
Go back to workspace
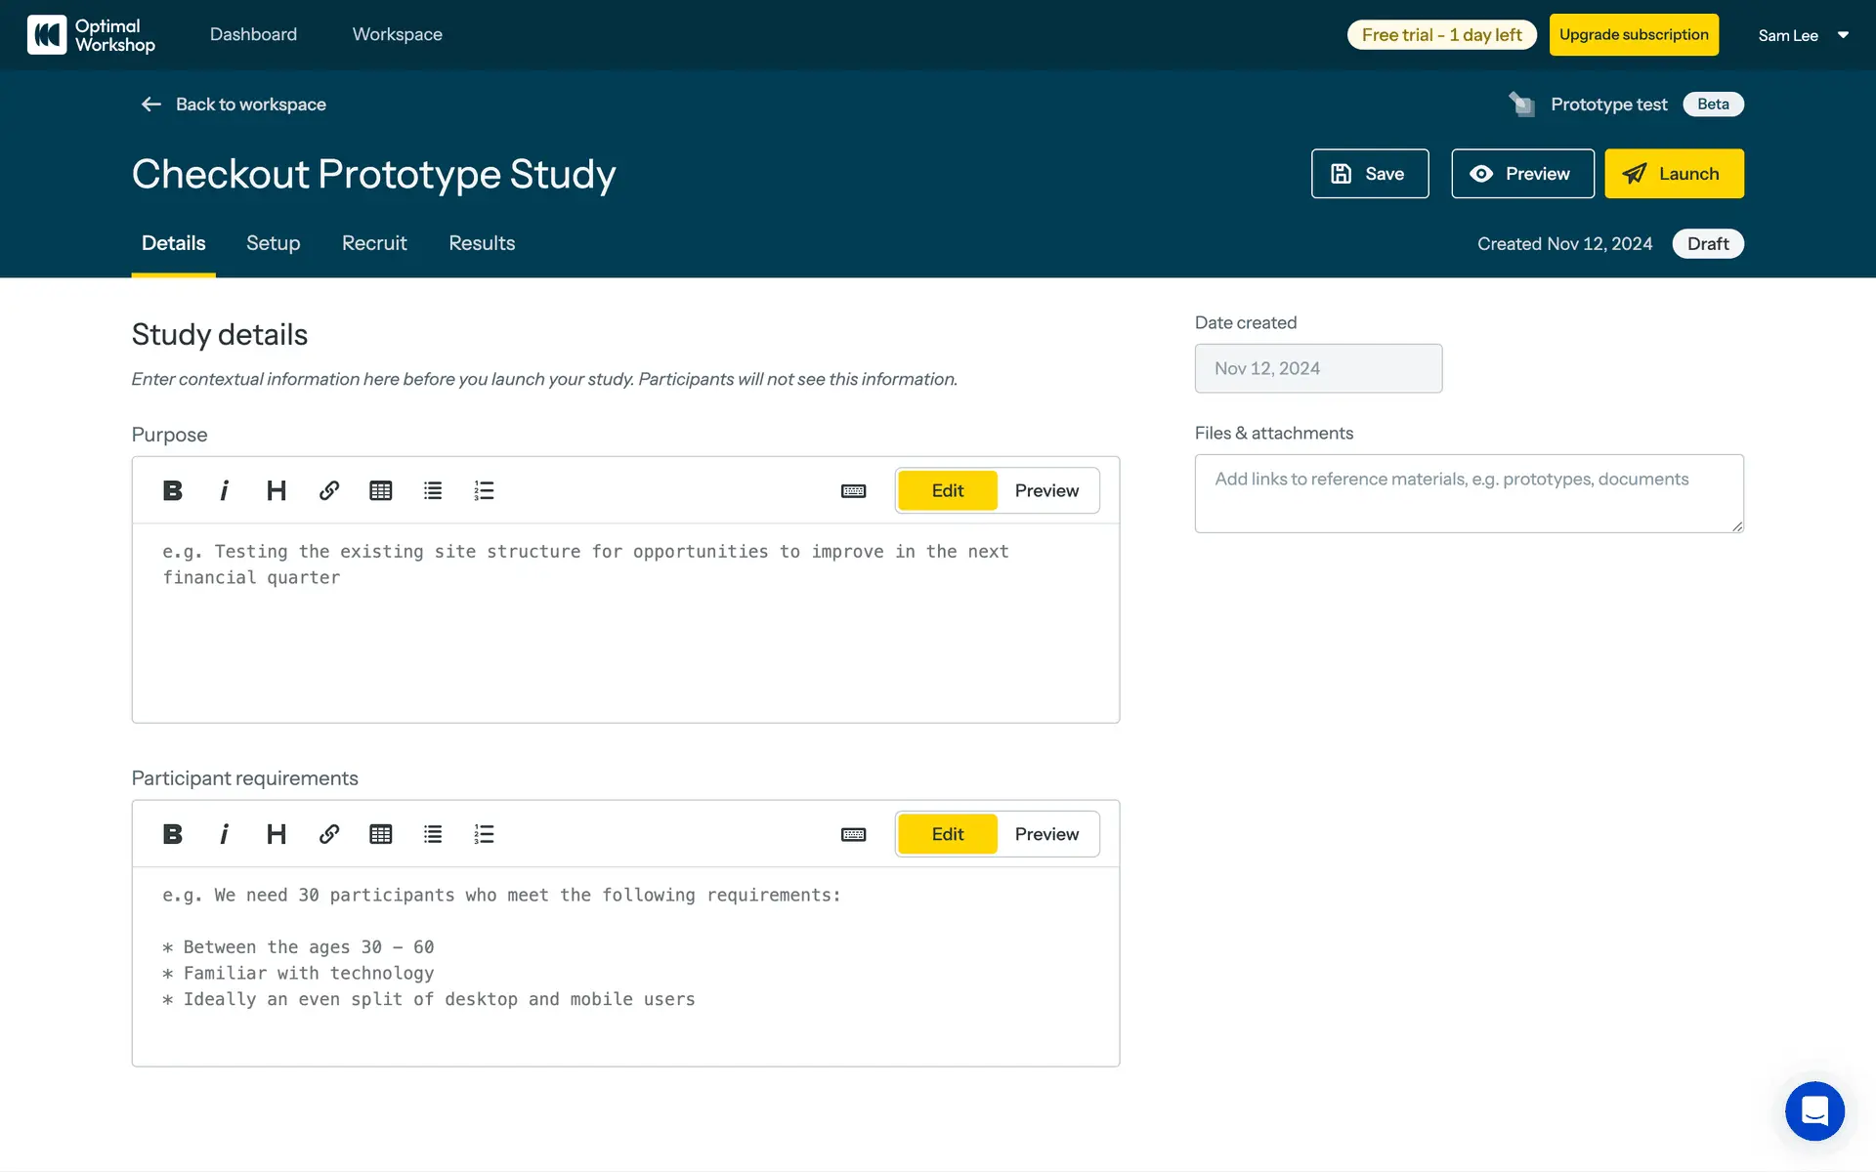234,105
